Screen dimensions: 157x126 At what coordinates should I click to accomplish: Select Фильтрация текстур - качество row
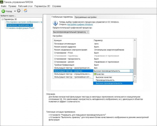(73, 71)
